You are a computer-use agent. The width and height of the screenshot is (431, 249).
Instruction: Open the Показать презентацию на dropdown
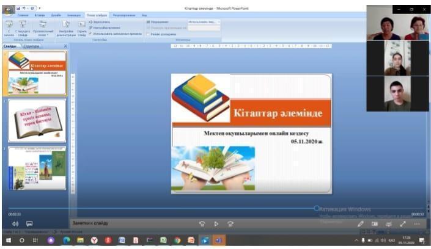(204, 27)
